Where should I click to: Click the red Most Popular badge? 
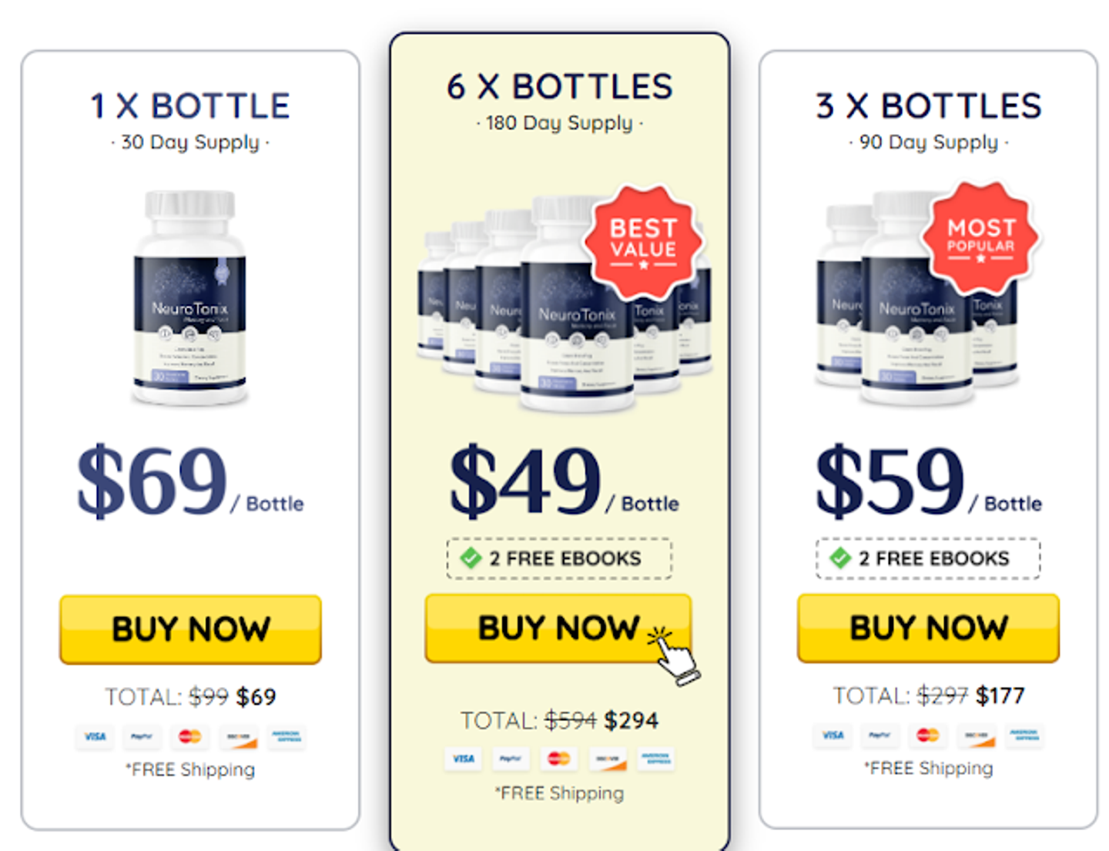[980, 237]
